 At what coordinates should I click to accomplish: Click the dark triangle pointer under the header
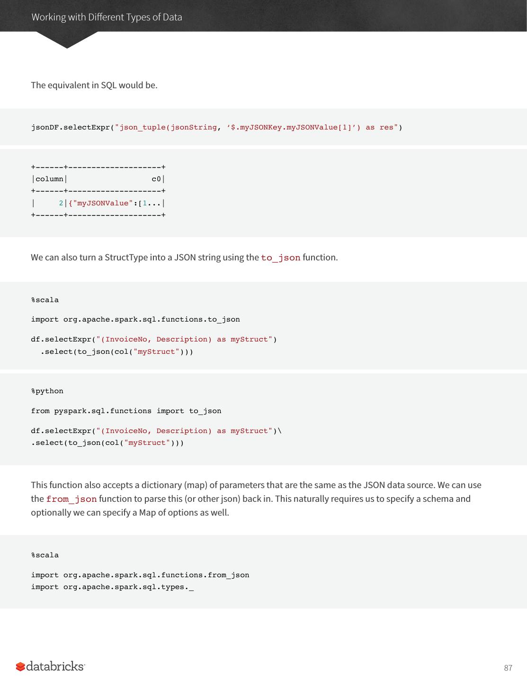[67, 39]
